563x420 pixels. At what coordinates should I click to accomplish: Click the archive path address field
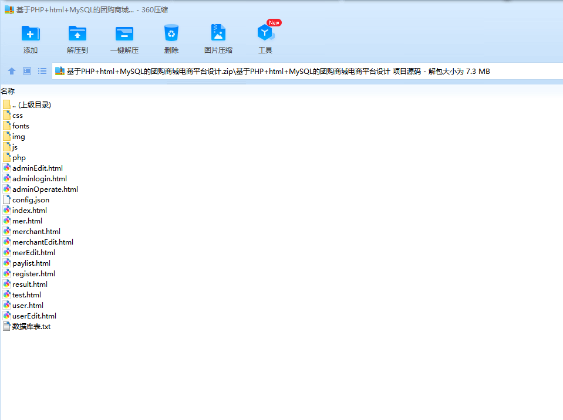(308, 71)
